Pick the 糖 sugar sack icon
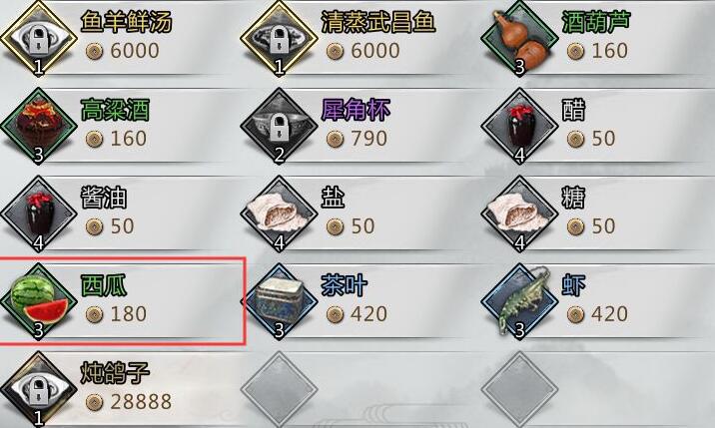Viewport: 715px width, 428px height. pyautogui.click(x=520, y=214)
